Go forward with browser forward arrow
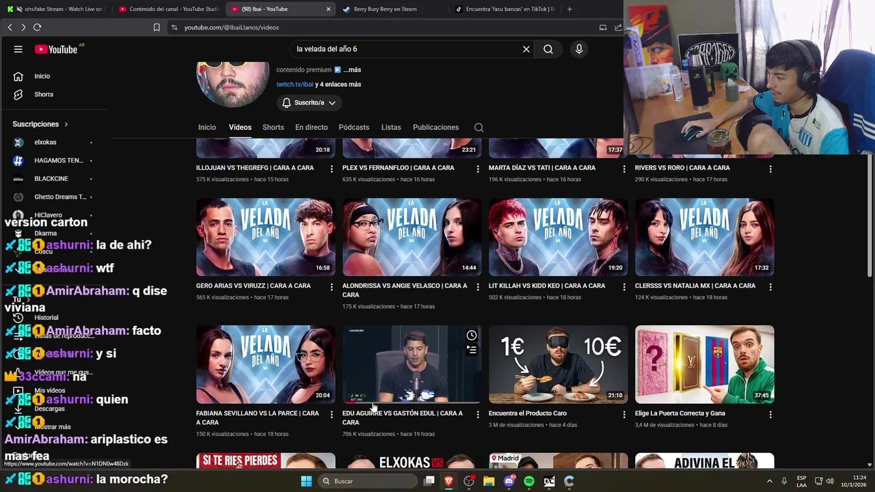The width and height of the screenshot is (875, 492). 23,27
